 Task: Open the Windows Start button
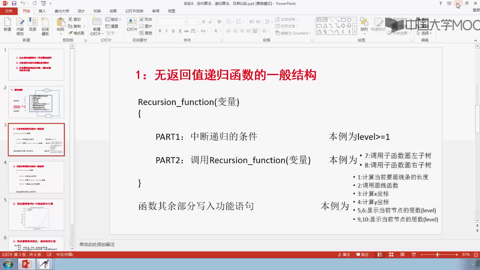(7, 264)
